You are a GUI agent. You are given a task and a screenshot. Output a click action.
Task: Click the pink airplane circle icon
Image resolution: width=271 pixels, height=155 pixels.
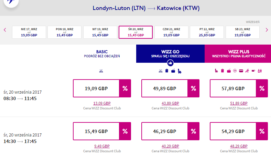pos(235,71)
